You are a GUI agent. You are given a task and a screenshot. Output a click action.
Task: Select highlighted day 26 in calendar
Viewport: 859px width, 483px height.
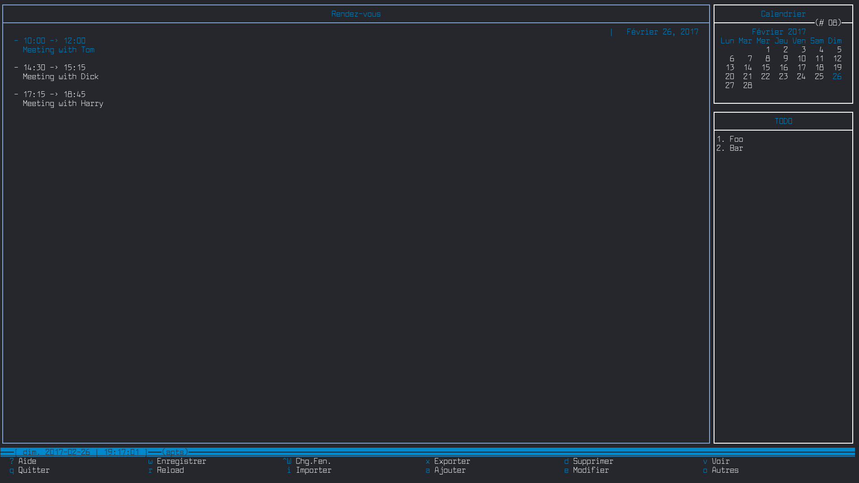(x=837, y=76)
